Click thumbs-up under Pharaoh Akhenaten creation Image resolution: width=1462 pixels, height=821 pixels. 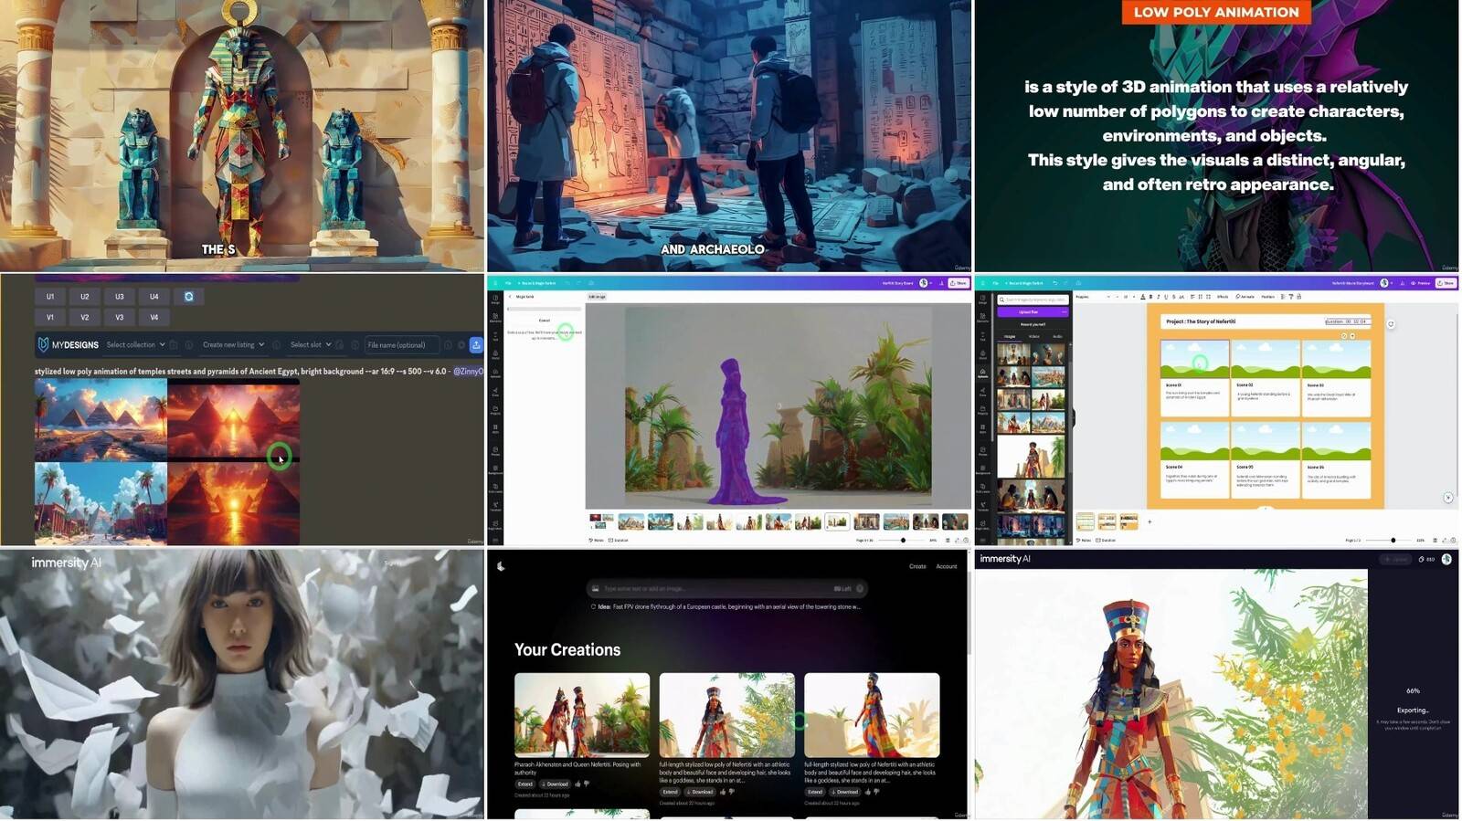point(577,784)
